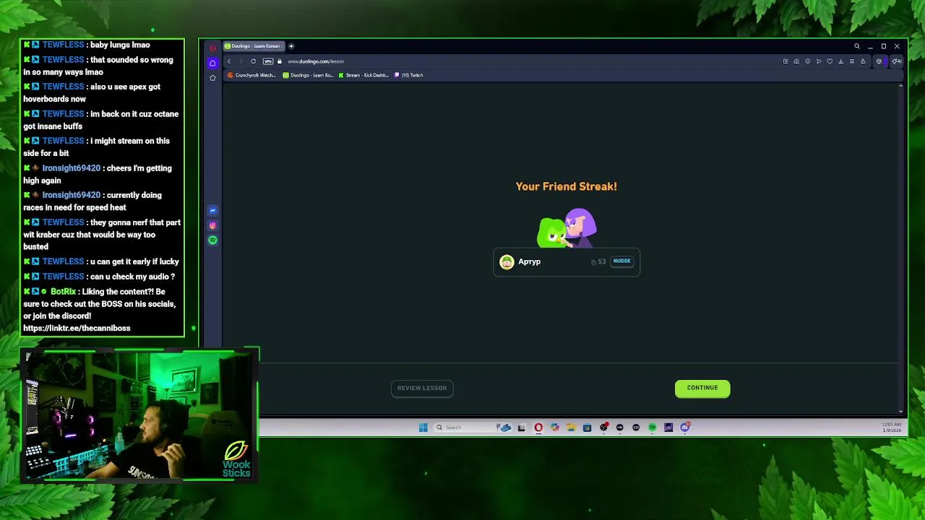The image size is (925, 520).
Task: Open Discord from the taskbar
Action: [685, 428]
